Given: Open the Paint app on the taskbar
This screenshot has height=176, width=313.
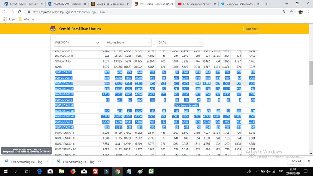Looking at the screenshot, I should tap(140, 172).
